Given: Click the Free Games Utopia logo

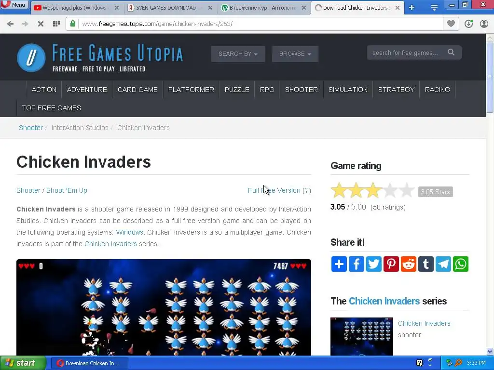Looking at the screenshot, I should tap(100, 58).
